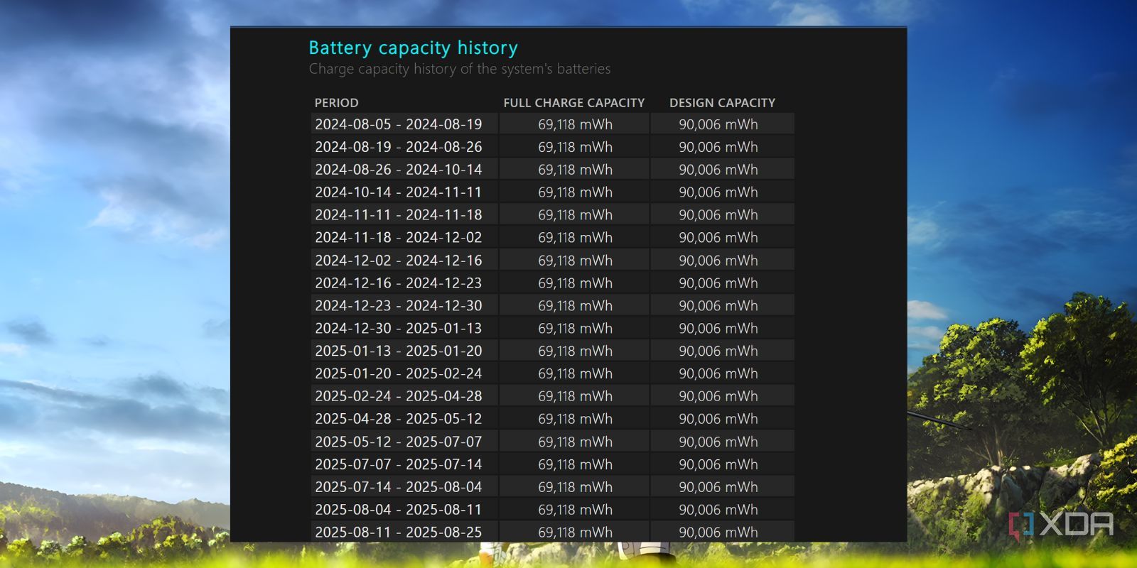The image size is (1137, 568).
Task: Click full charge capacity for 2024-10-14 - 2024-11-11
Action: 575,192
